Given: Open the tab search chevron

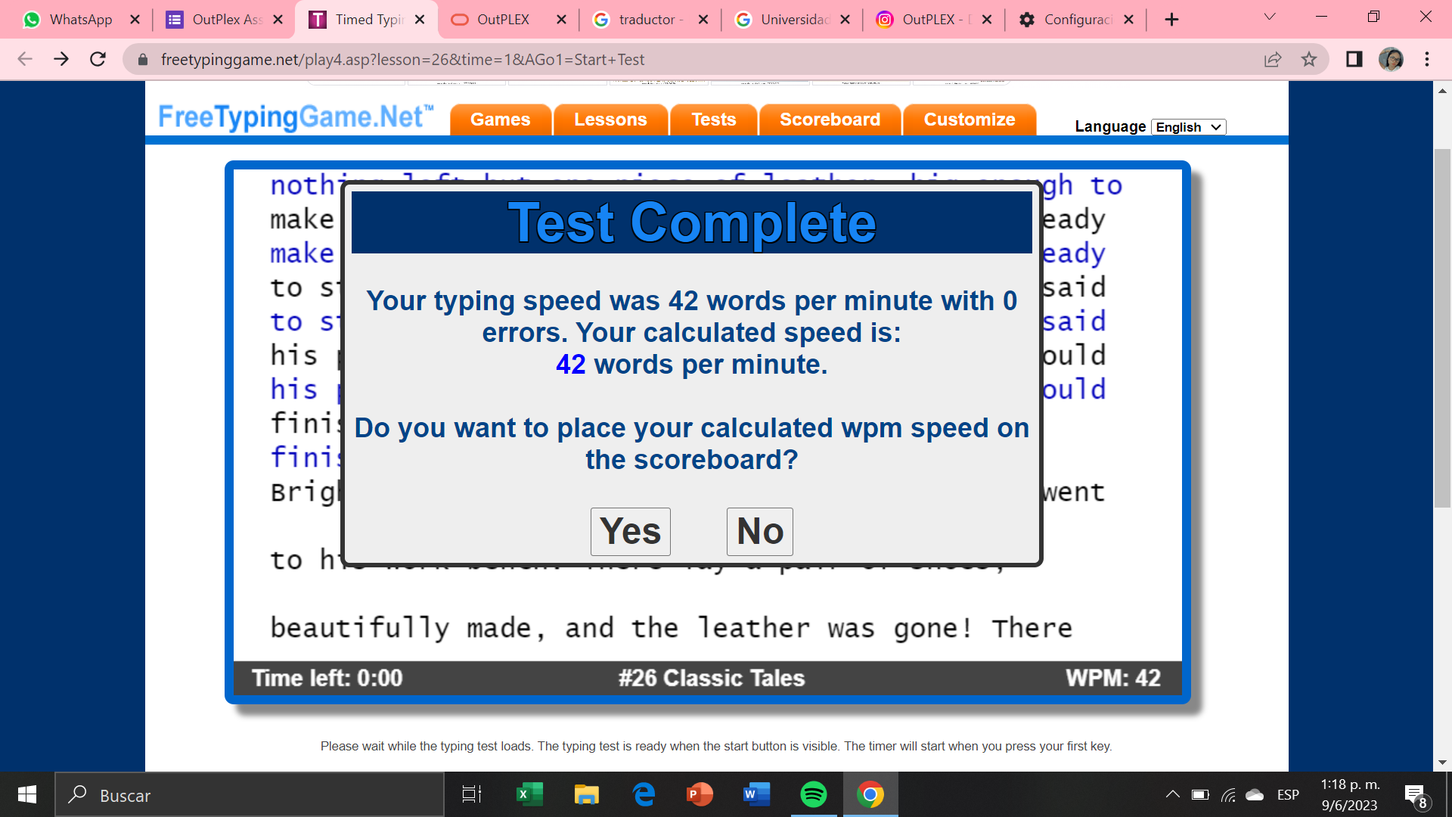Looking at the screenshot, I should point(1270,17).
